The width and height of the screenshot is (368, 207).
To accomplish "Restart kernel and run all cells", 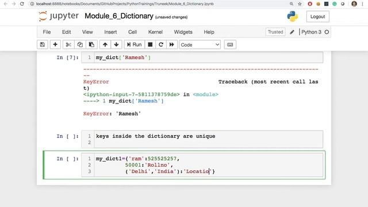I will pyautogui.click(x=172, y=45).
